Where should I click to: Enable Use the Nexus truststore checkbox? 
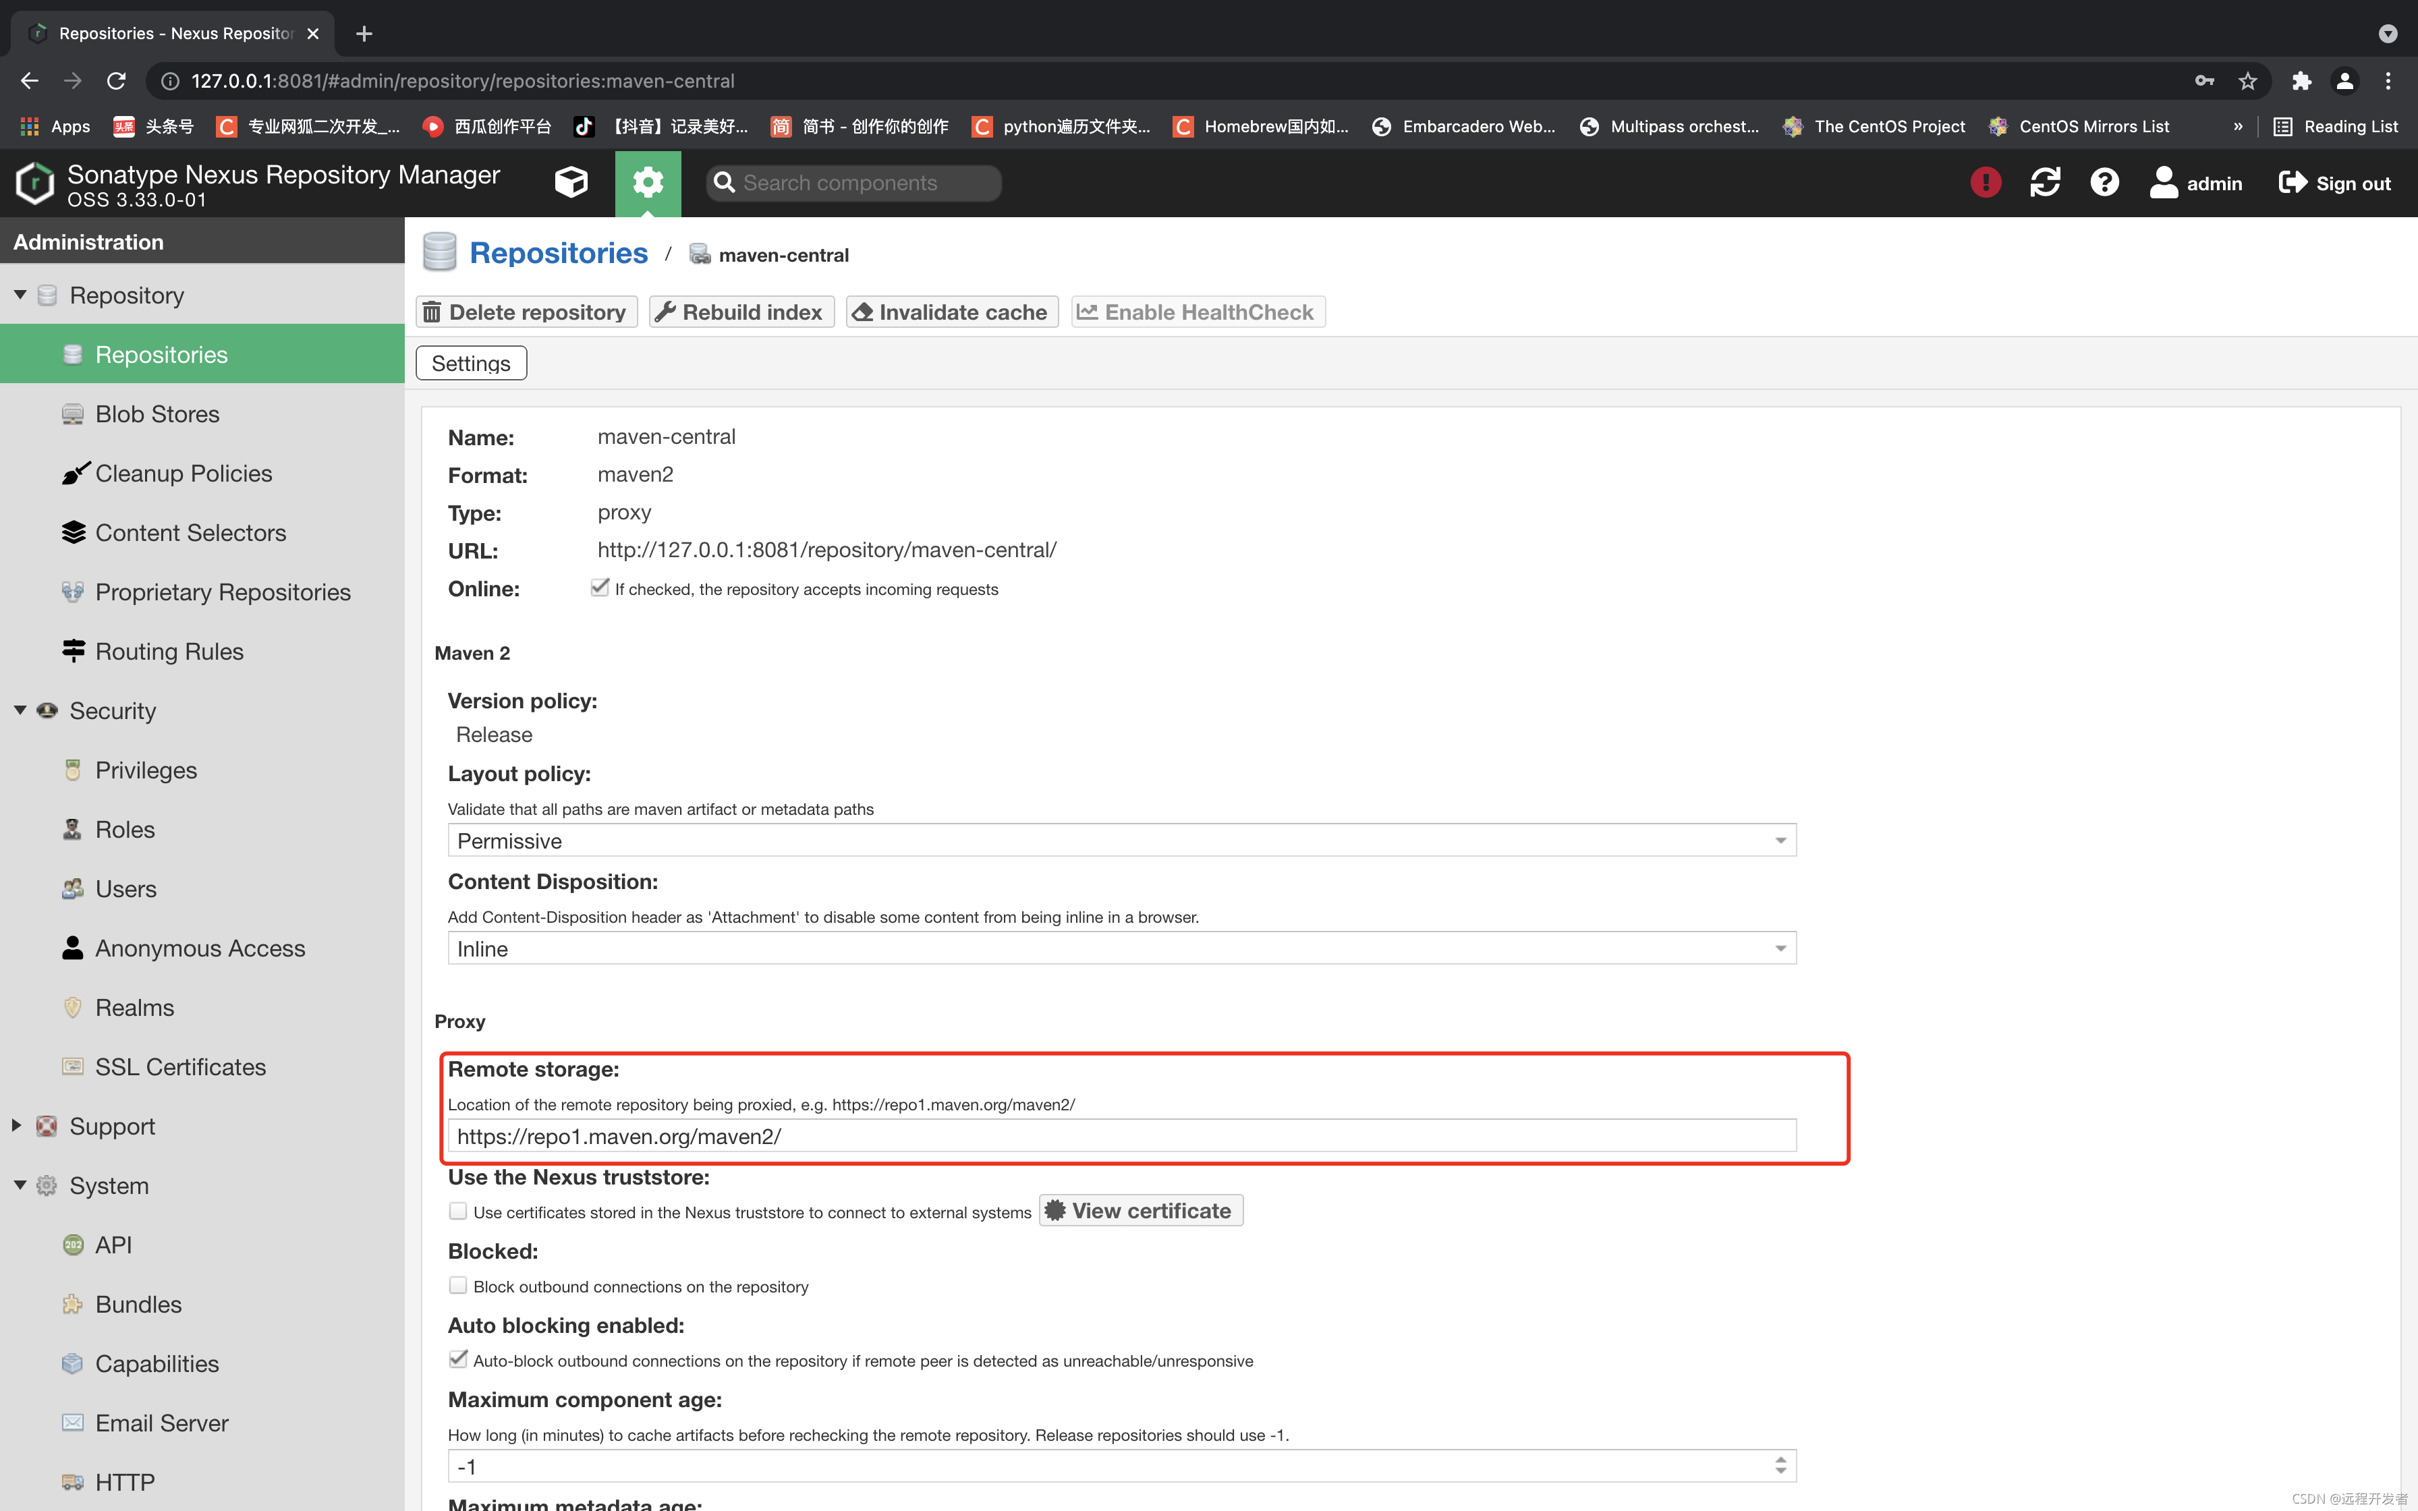(457, 1211)
